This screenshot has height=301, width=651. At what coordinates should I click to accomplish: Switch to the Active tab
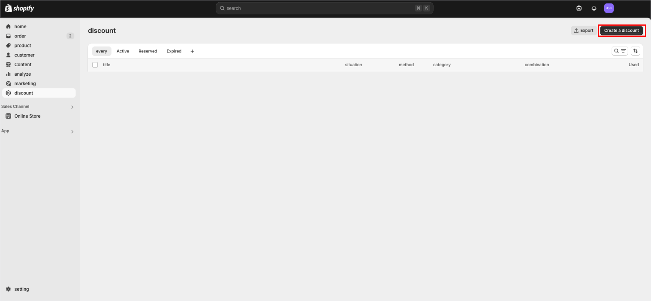(x=123, y=51)
